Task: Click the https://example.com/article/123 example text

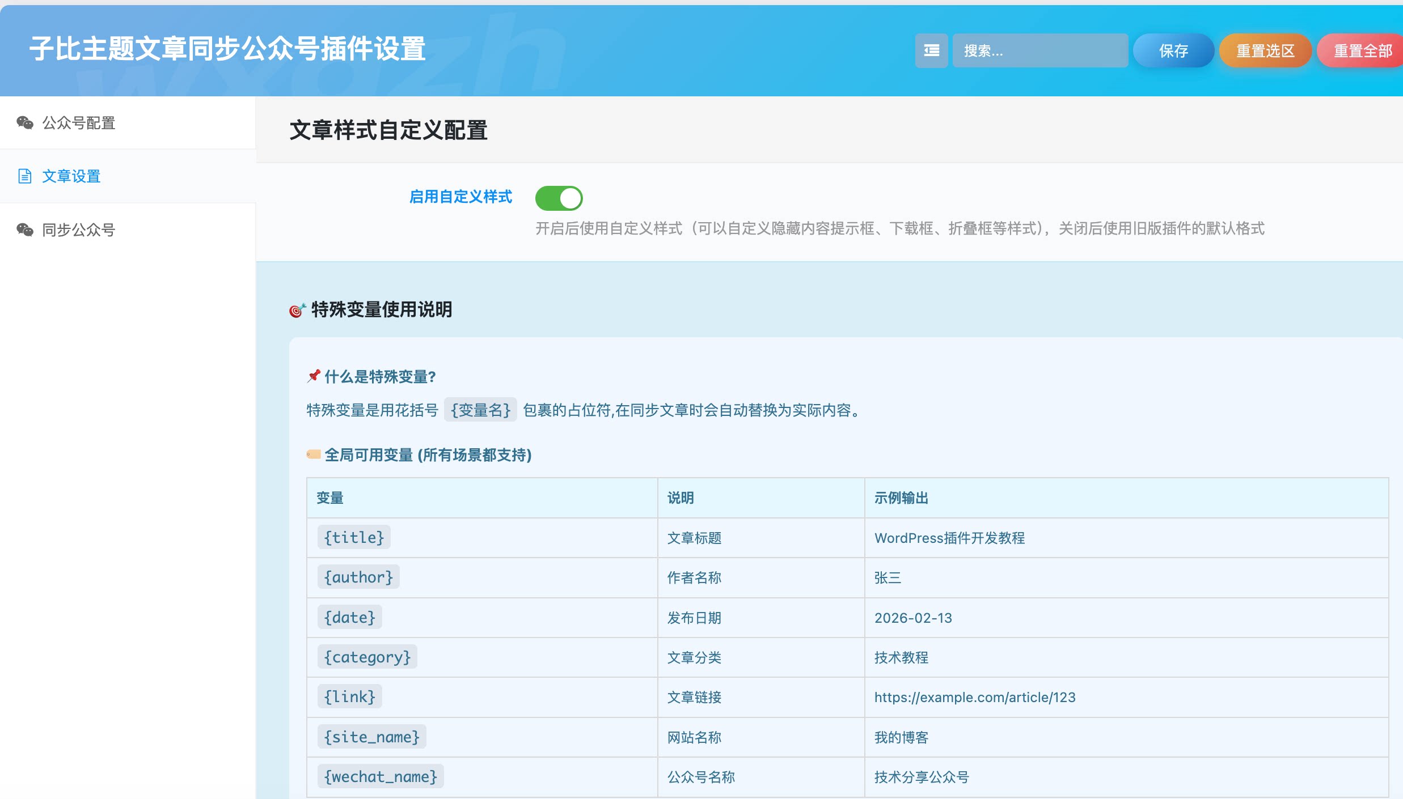Action: click(975, 697)
